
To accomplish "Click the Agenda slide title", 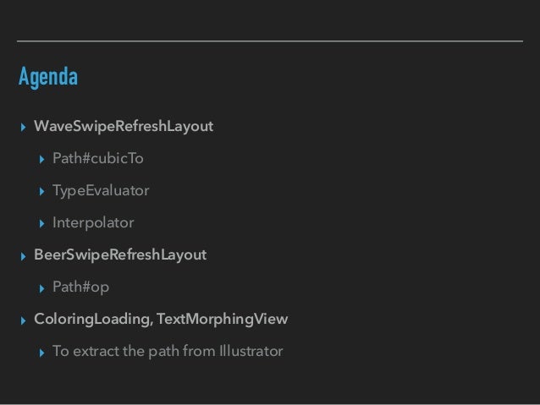I will coord(48,76).
